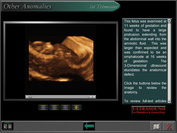Click the Ultrasound in Obstetrics & Gynecology logo
Screen dimensions: 177x133
149,110
